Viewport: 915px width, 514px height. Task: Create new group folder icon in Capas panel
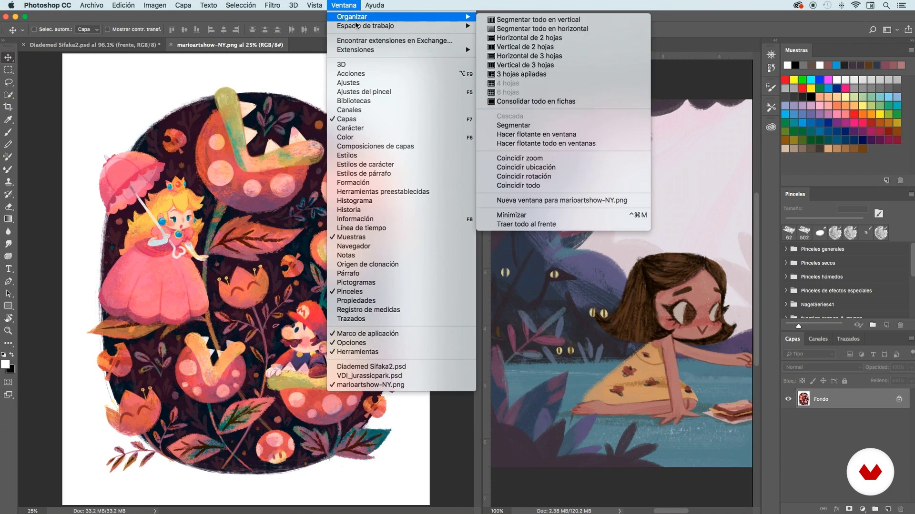(875, 509)
